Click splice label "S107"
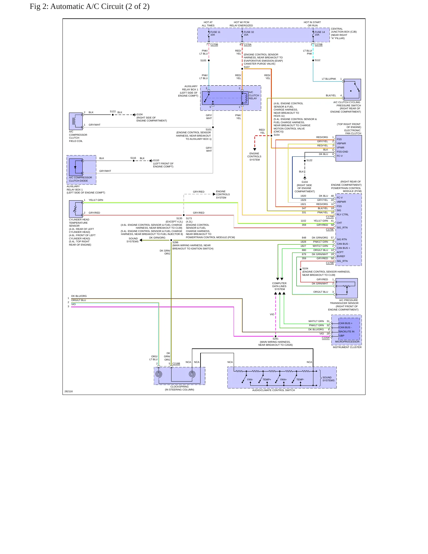The image size is (428, 554). coord(247,67)
